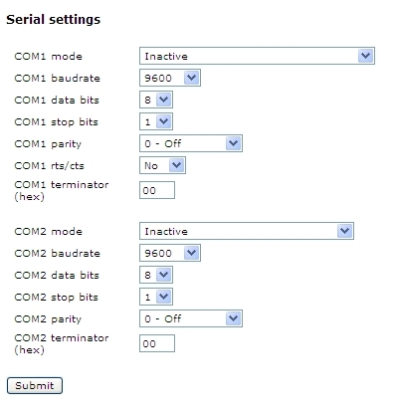Screen dimensions: 394x413
Task: Expand the COM2 baudrate dropdown
Action: pyautogui.click(x=170, y=253)
